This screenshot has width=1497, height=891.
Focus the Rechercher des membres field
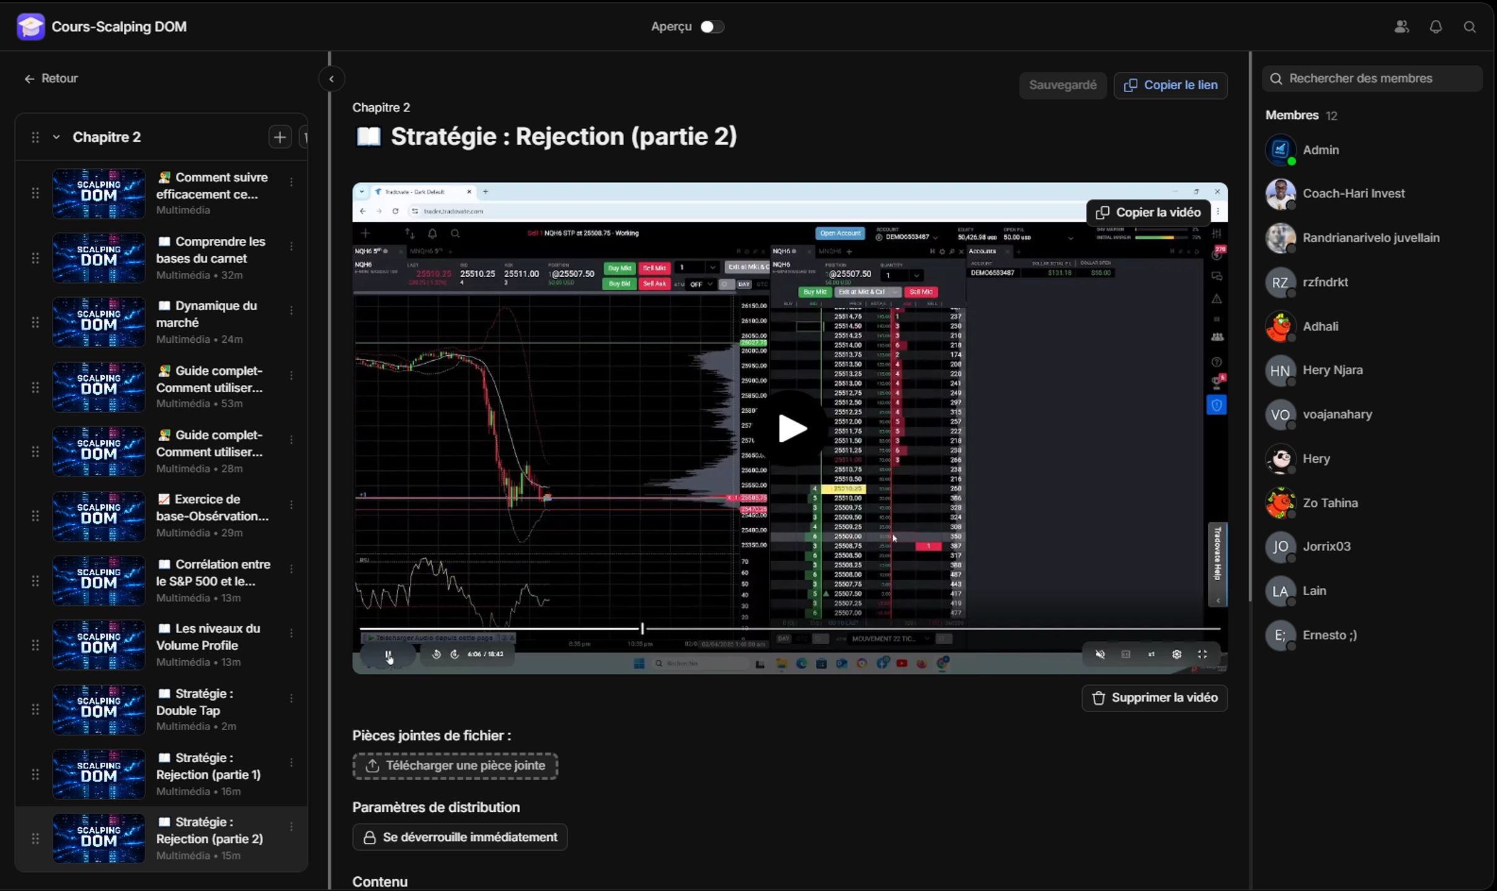(1372, 79)
